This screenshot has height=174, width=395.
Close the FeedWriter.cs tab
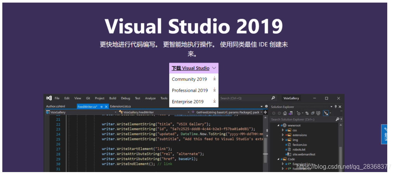106,106
